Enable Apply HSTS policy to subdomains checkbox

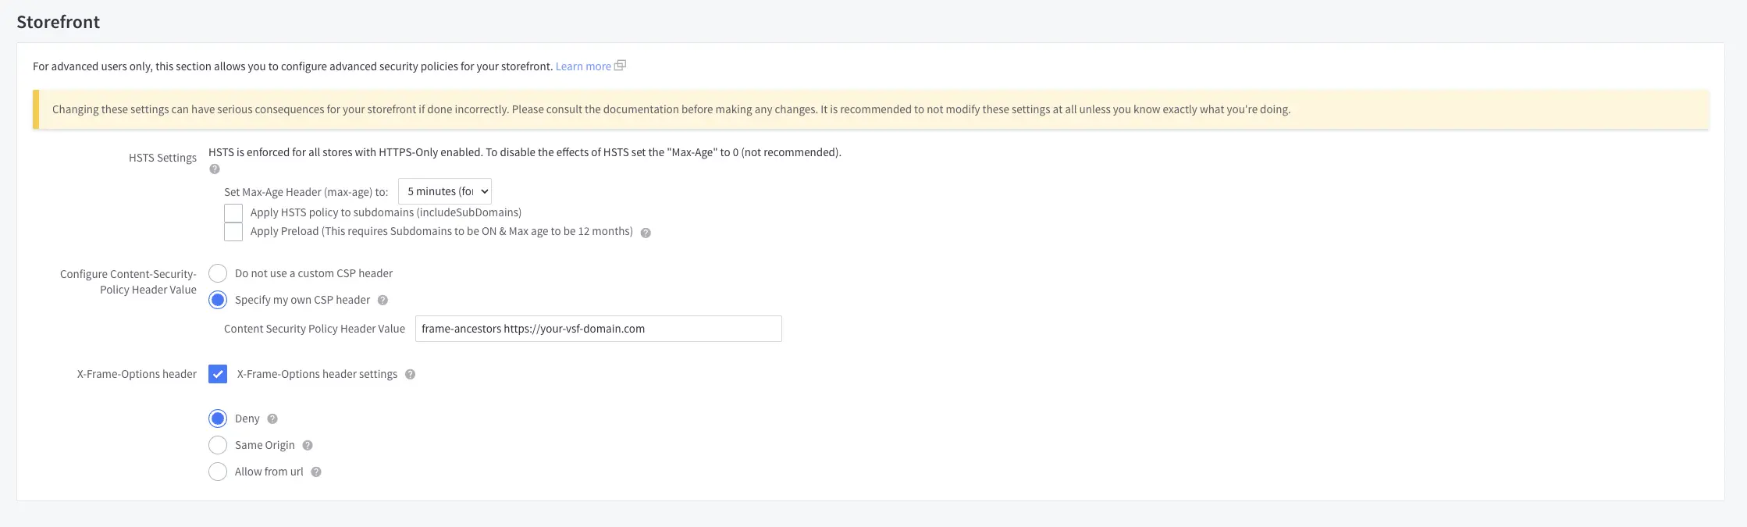click(233, 213)
